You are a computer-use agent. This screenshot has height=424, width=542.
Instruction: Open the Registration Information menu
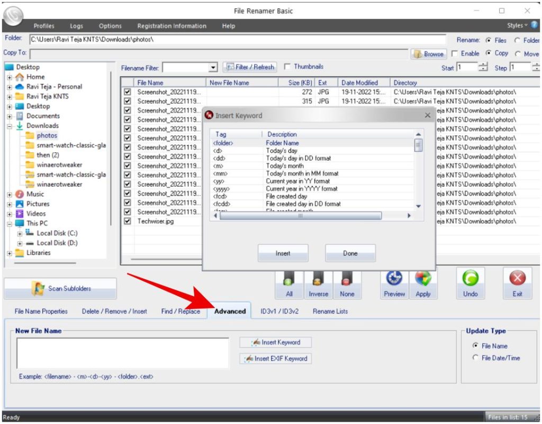coord(172,26)
